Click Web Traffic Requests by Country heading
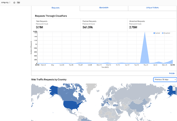 [x=49, y=80]
